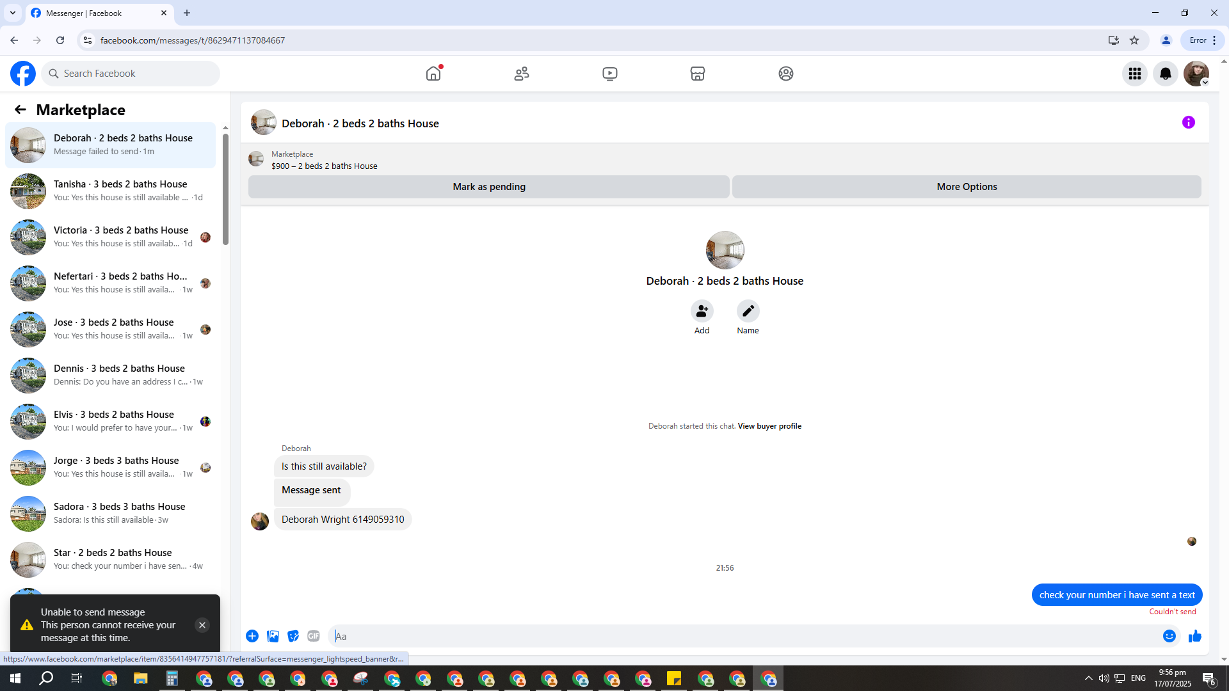Open Tanisha 3 beds 2 baths House chat
This screenshot has width=1229, height=691.
coord(111,191)
